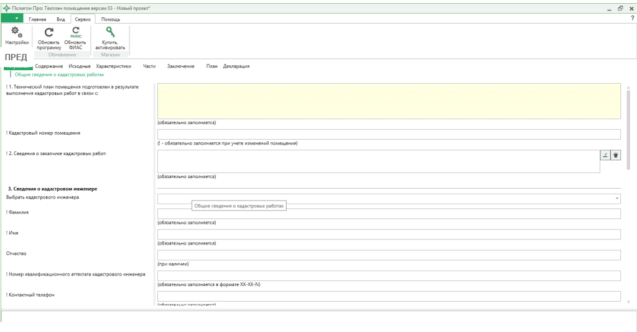Open the Декларация section tab

coord(236,66)
